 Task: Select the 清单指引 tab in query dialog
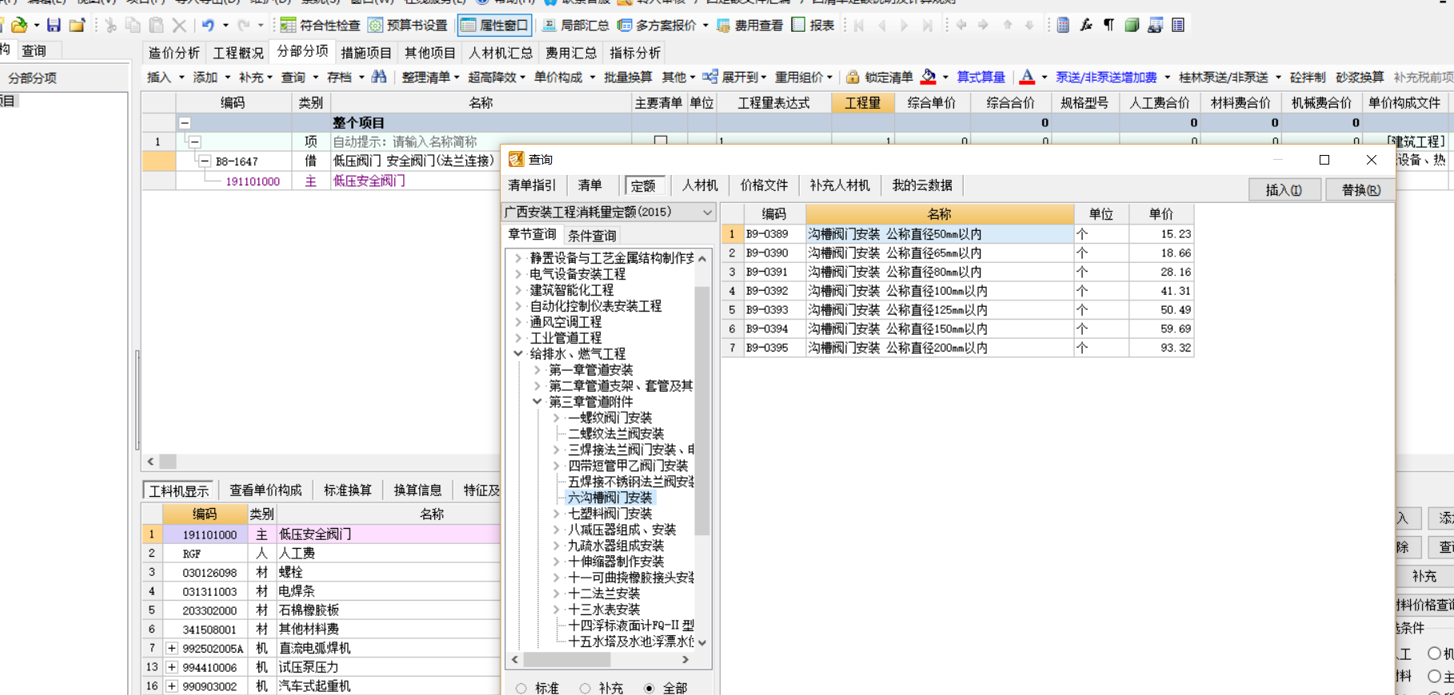click(532, 185)
